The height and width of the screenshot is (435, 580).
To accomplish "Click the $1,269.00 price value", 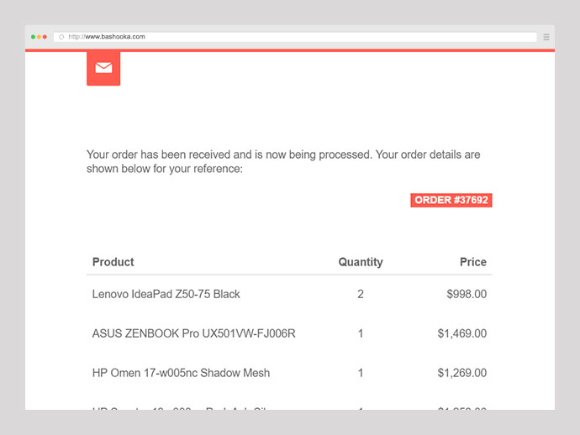I will coord(461,373).
